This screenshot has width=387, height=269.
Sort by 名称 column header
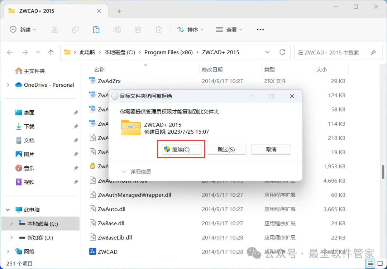[99, 69]
